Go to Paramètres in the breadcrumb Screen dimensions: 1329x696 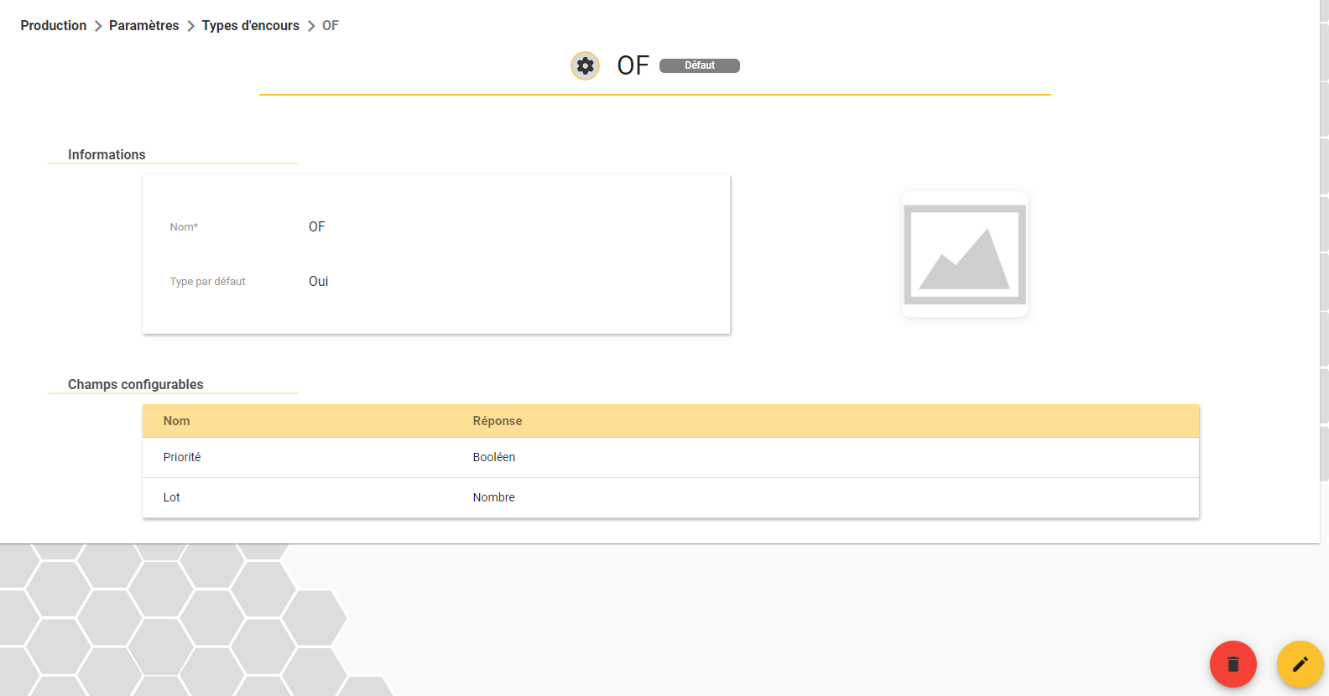click(x=144, y=26)
